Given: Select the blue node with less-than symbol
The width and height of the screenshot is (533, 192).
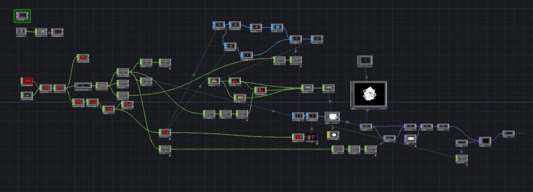Looking at the screenshot, I should 317,39.
